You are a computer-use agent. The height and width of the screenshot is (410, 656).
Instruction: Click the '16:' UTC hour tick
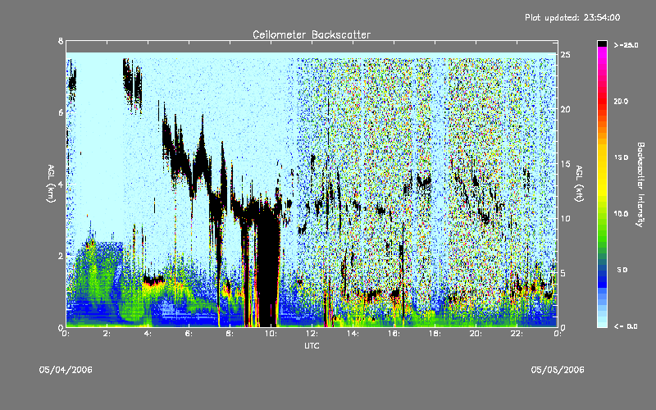tap(394, 334)
